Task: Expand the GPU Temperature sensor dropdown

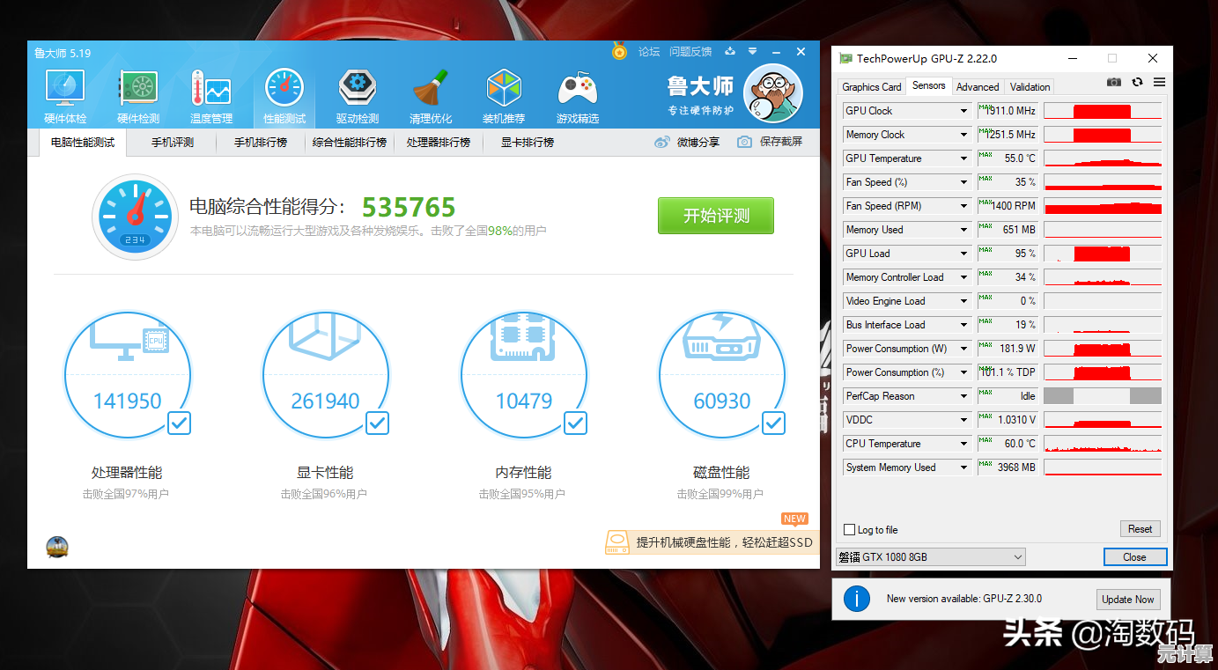Action: point(964,158)
